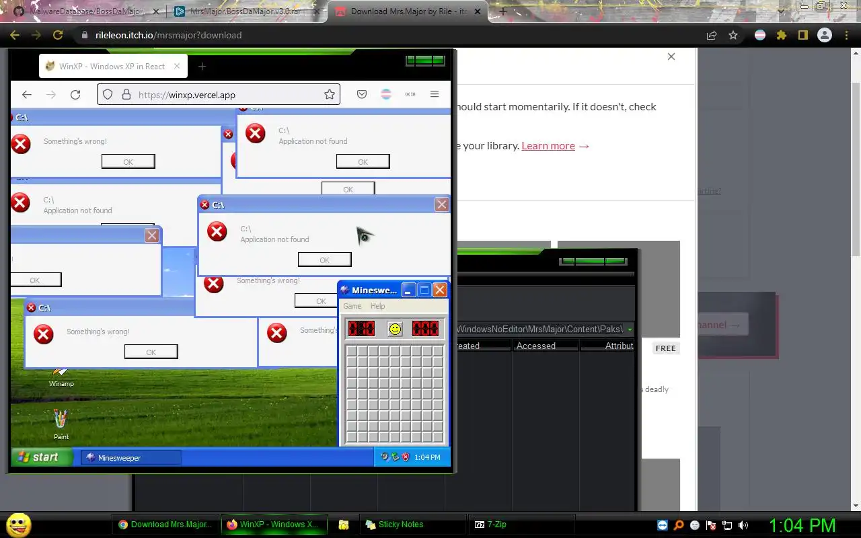Click the Minesweeper window title icon
The height and width of the screenshot is (538, 861).
[345, 290]
